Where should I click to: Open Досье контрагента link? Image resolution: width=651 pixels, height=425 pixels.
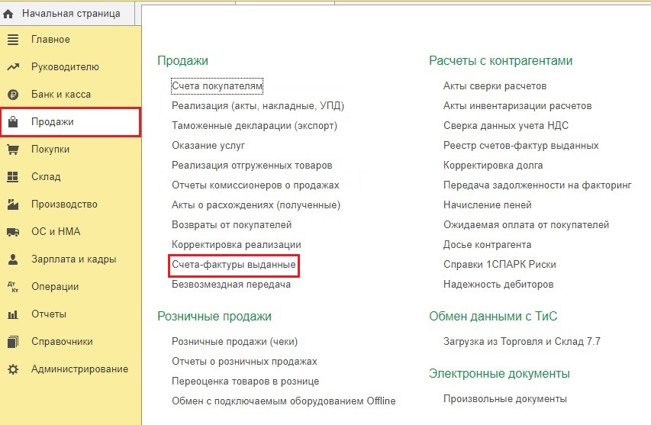click(x=487, y=244)
